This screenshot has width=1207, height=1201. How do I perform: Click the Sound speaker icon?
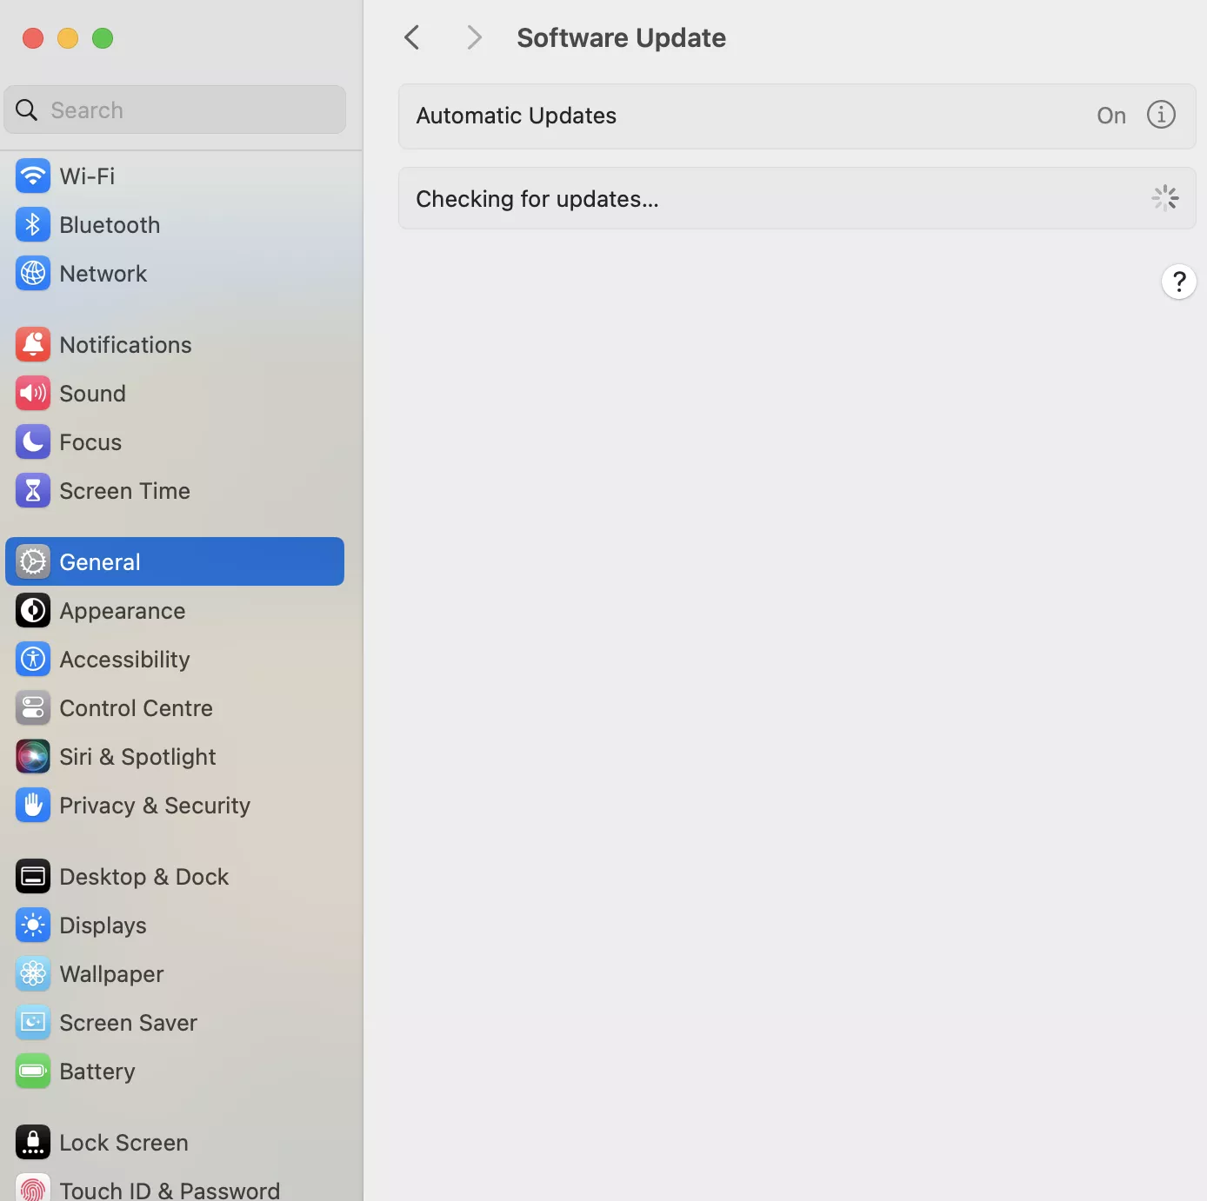click(x=33, y=394)
